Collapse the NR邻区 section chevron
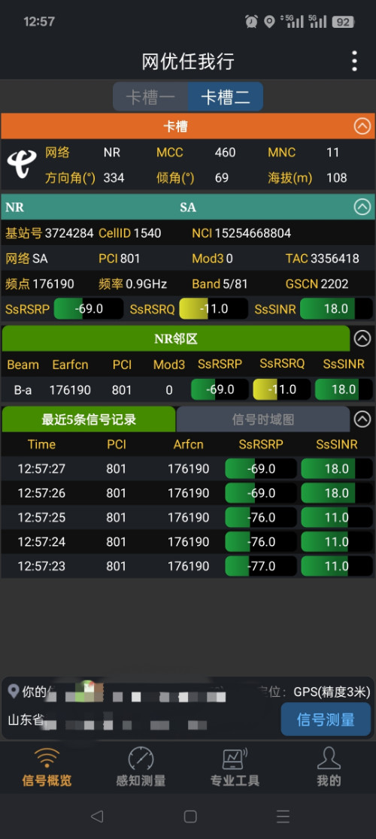The width and height of the screenshot is (376, 839). click(x=362, y=338)
